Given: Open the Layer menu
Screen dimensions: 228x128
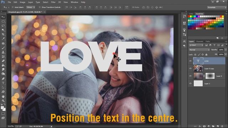Looking at the screenshot, I should [30, 2].
